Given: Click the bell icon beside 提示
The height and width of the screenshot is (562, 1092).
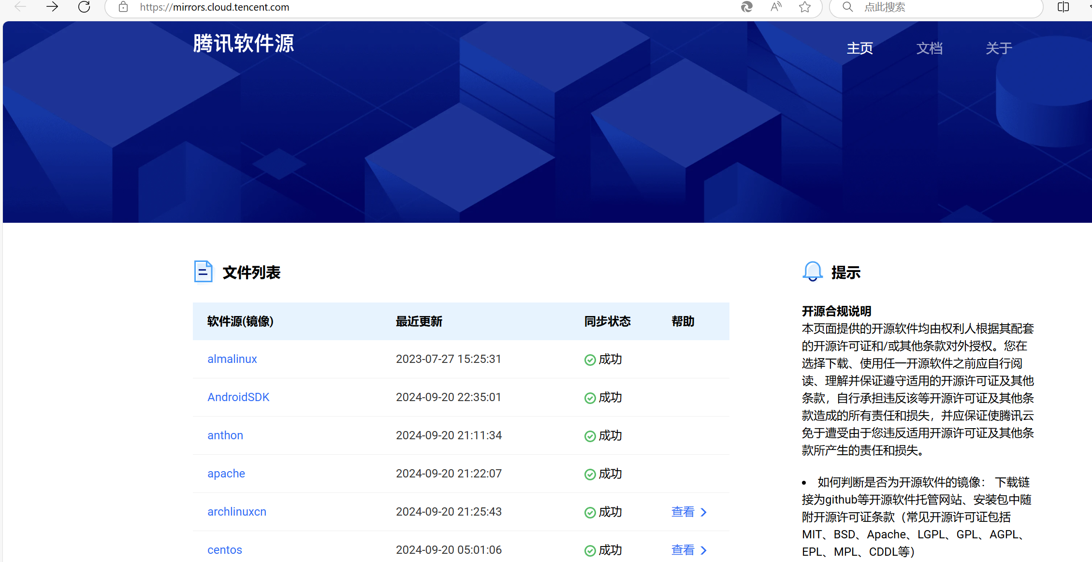Looking at the screenshot, I should [813, 272].
